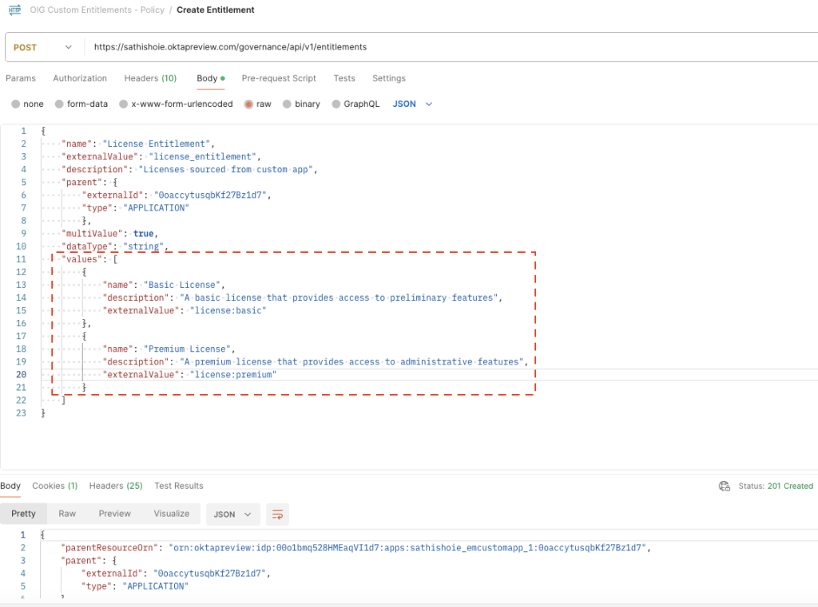Click the HTTP request type icon
818x607 pixels.
pos(14,10)
